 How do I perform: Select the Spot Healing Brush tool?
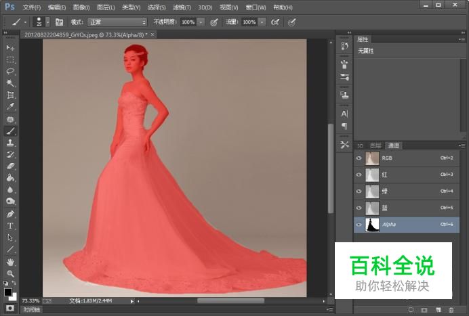[x=10, y=120]
